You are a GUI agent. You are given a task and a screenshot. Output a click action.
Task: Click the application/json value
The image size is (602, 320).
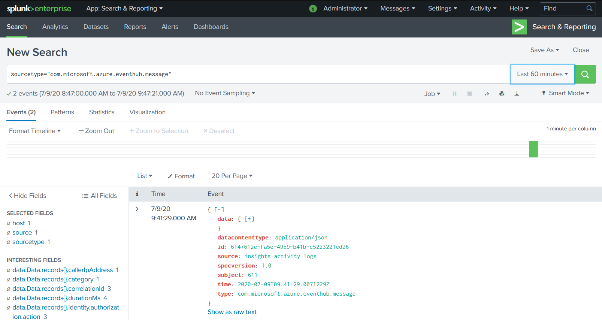click(301, 238)
